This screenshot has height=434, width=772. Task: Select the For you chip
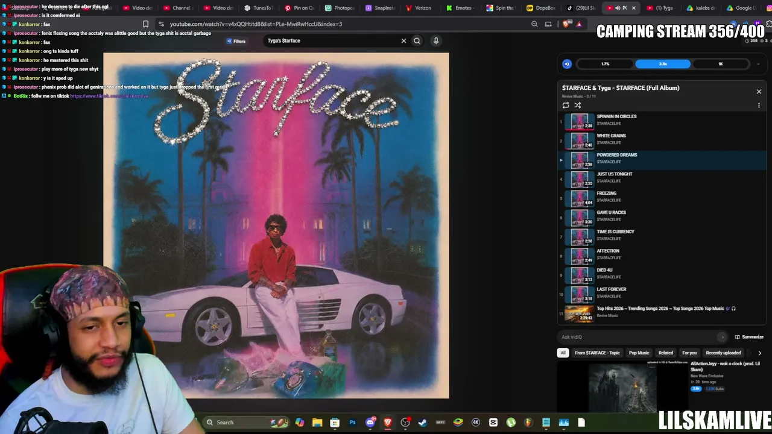(689, 353)
